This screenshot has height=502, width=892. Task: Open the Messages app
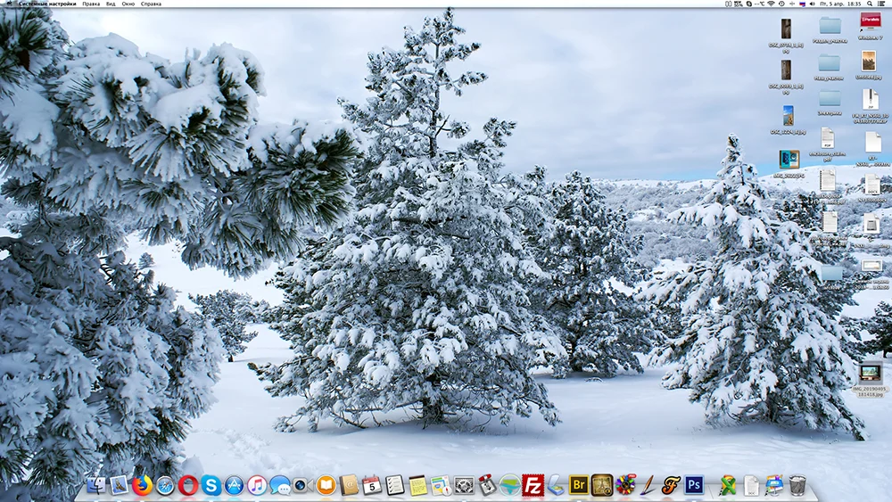(280, 486)
